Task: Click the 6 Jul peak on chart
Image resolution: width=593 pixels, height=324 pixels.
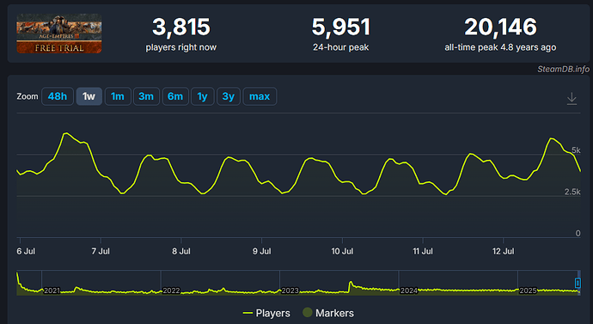Action: (66, 133)
